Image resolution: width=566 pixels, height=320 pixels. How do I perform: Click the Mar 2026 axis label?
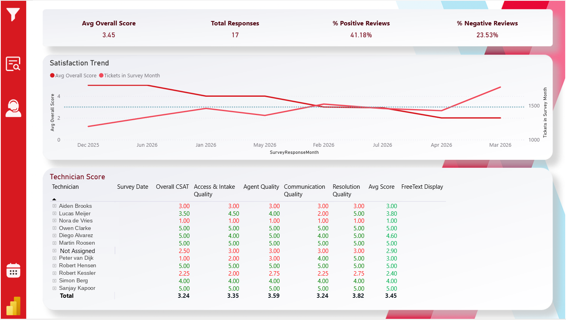coord(500,145)
